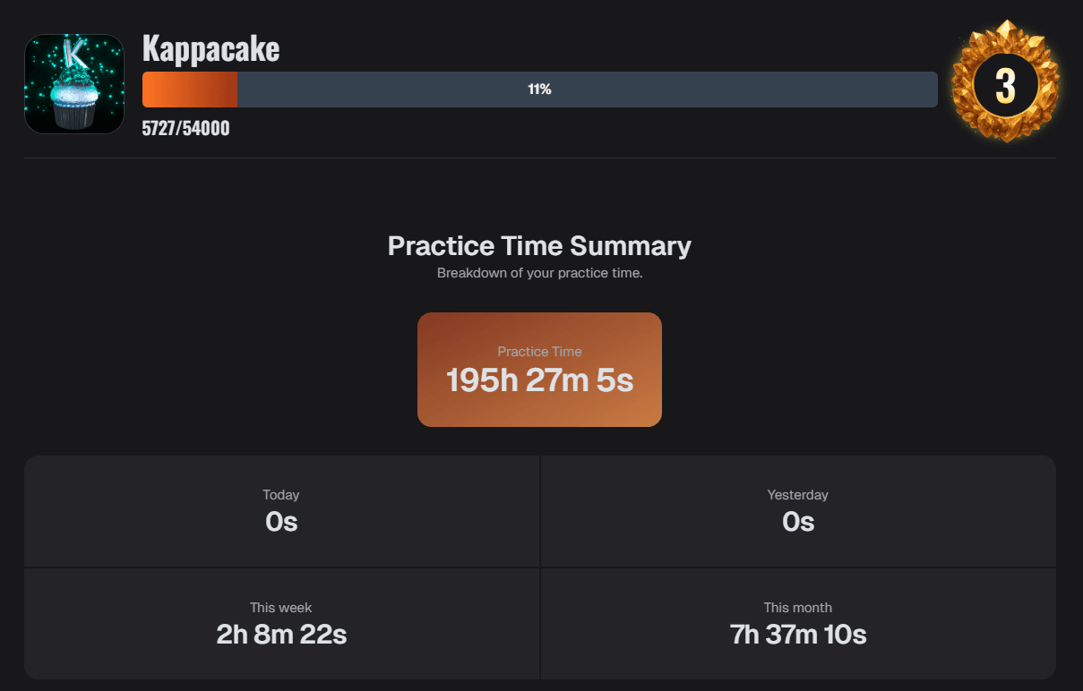1083x691 pixels.
Task: Click the orange filled portion of the progress bar
Action: [x=190, y=90]
